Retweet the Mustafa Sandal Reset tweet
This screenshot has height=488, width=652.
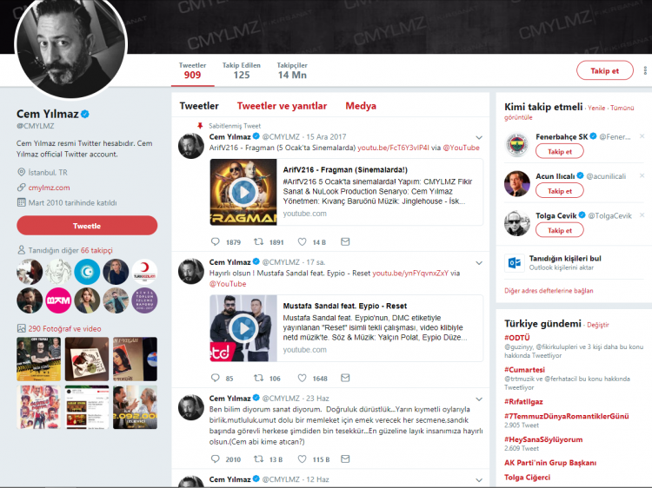tap(259, 378)
